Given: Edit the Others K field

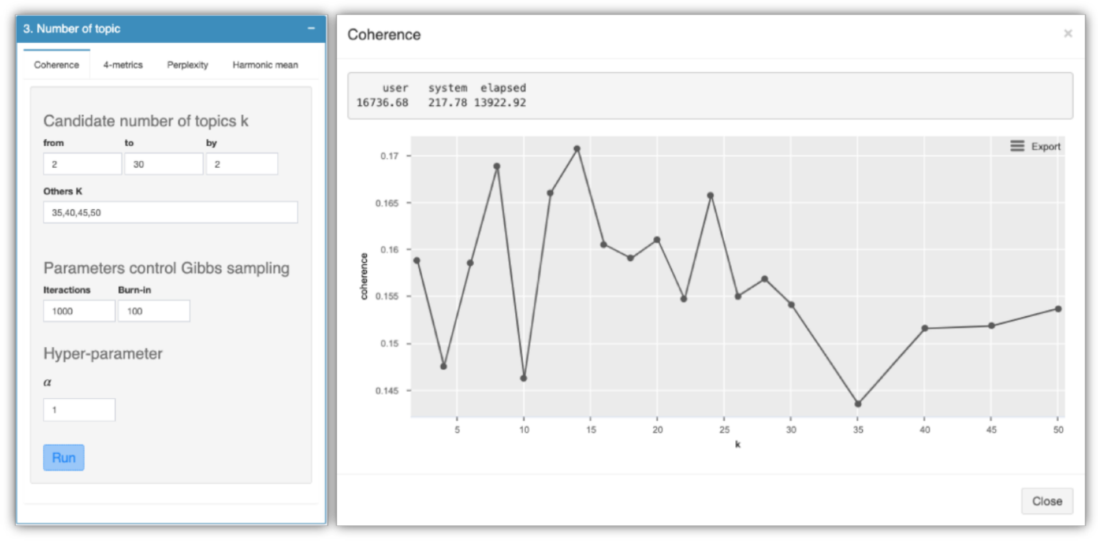Looking at the screenshot, I should (170, 212).
